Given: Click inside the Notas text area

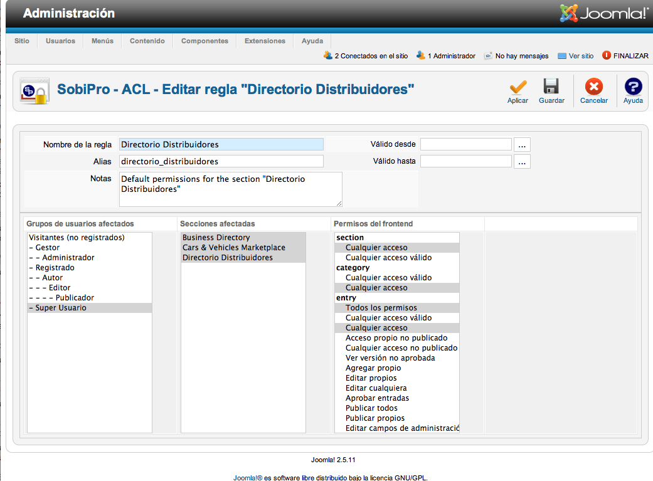Looking at the screenshot, I should point(231,189).
